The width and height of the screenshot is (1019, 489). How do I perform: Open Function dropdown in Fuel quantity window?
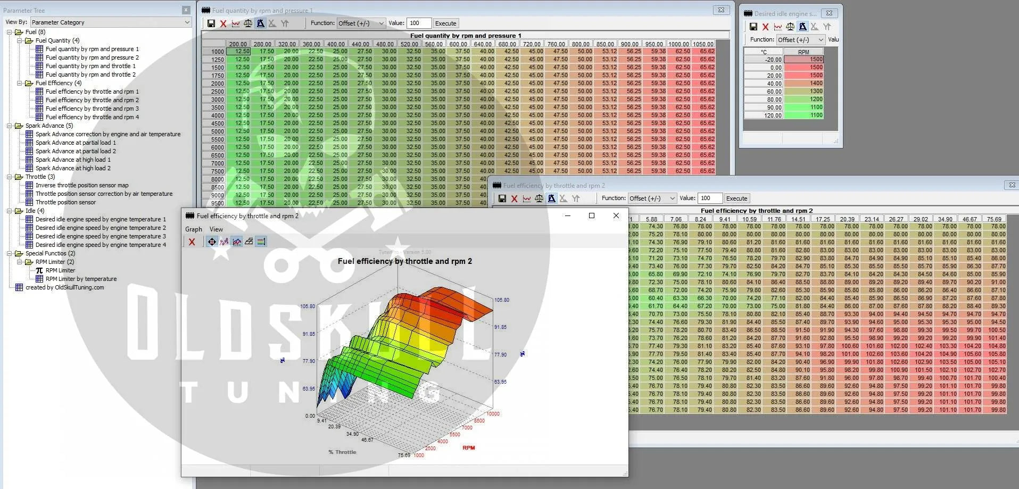tap(361, 23)
